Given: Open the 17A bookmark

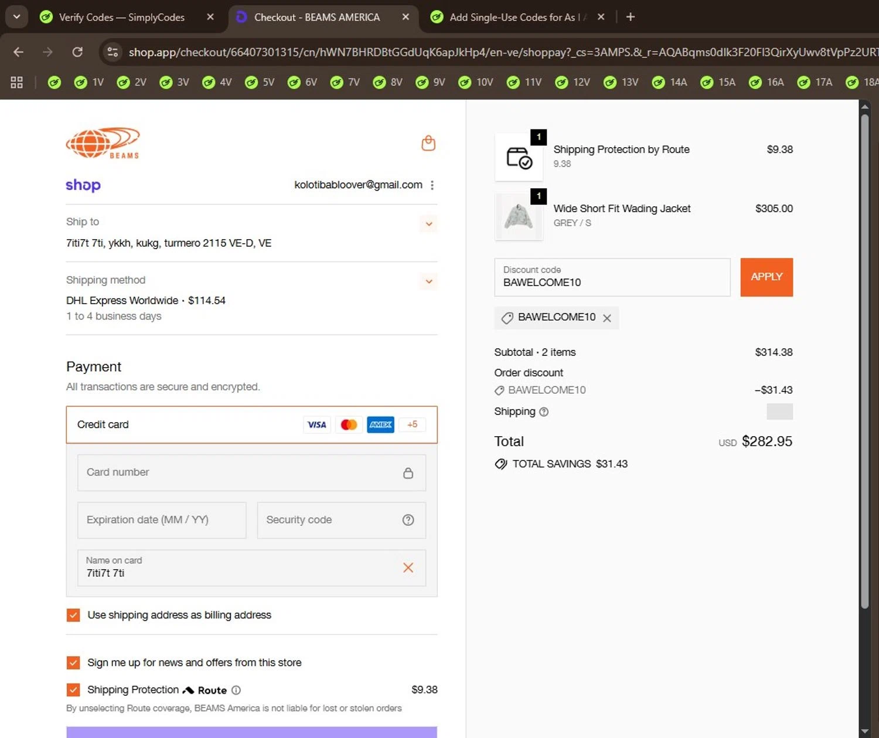Looking at the screenshot, I should [815, 82].
